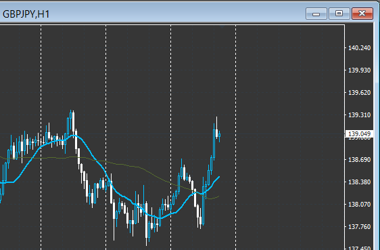Click the 139.620 price scale label
This screenshot has width=380, height=250.
coord(360,92)
